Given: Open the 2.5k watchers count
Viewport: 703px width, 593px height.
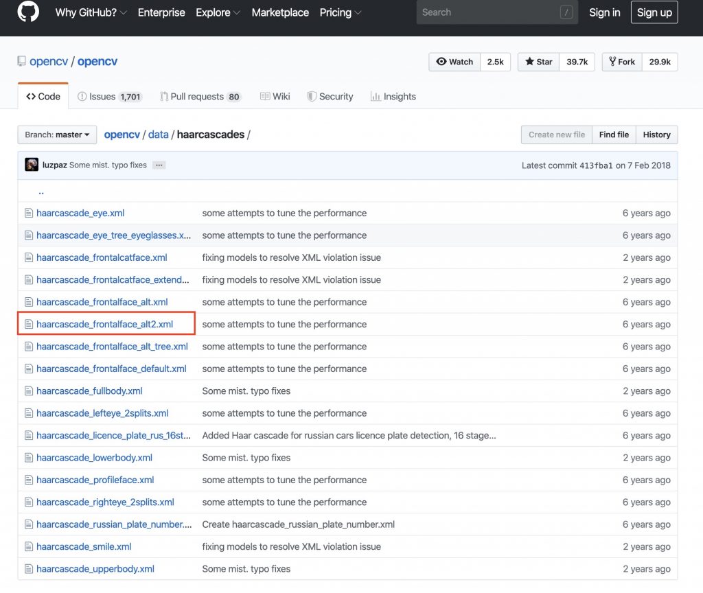Looking at the screenshot, I should (496, 62).
